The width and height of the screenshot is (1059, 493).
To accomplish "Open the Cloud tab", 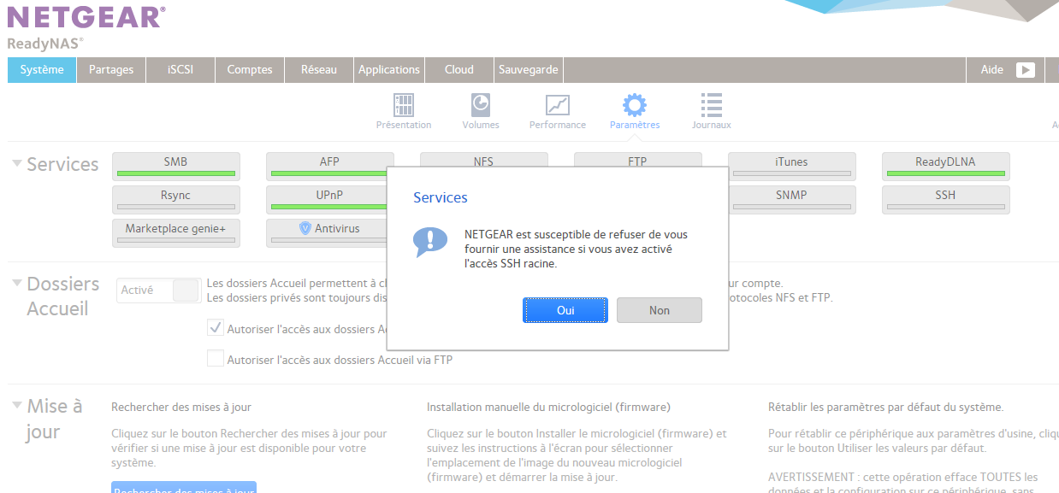I will pyautogui.click(x=459, y=70).
